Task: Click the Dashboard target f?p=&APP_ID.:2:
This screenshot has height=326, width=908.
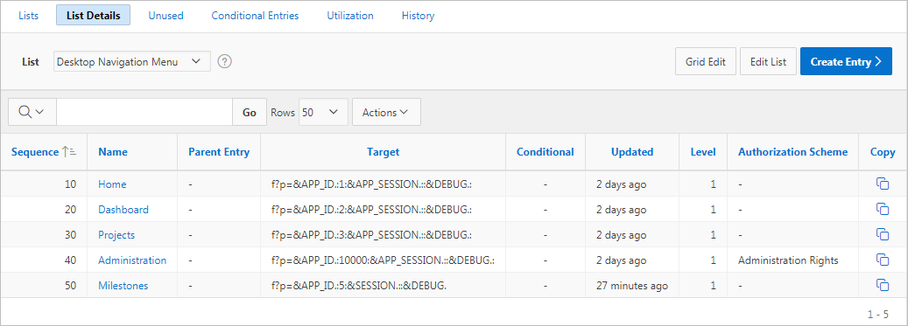Action: point(371,209)
